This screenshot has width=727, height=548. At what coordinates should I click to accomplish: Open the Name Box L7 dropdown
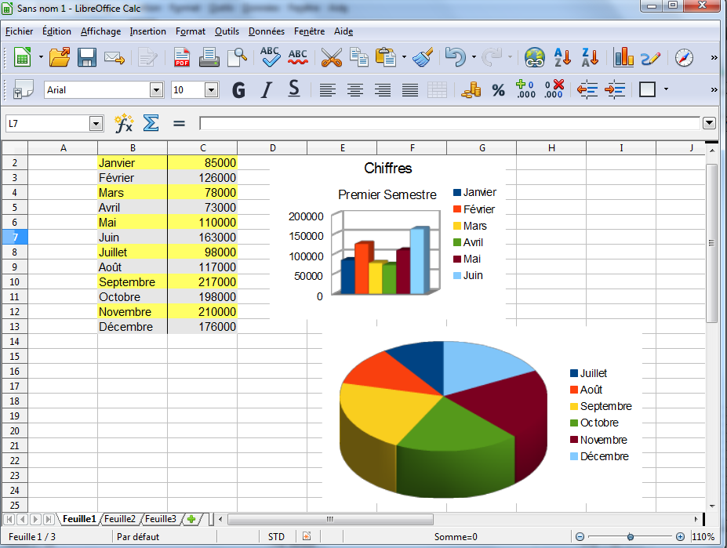(96, 123)
